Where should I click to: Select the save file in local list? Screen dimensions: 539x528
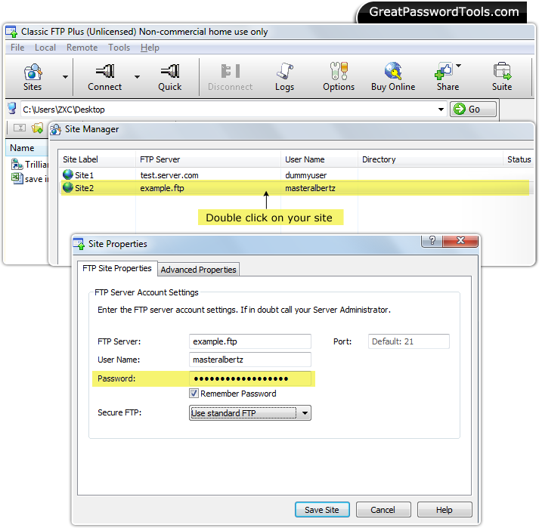pyautogui.click(x=30, y=178)
